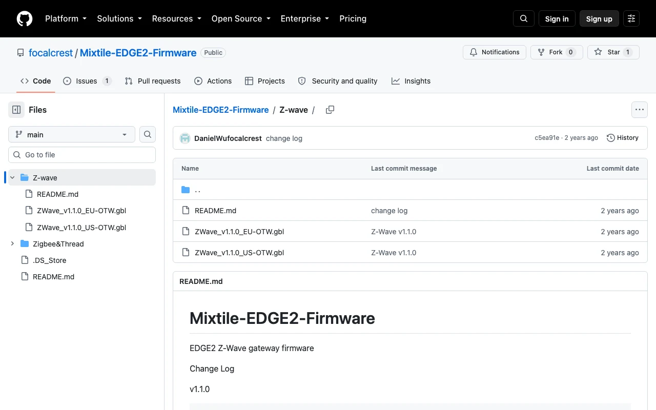656x410 pixels.
Task: Open the more options ellipsis button
Action: coord(639,110)
